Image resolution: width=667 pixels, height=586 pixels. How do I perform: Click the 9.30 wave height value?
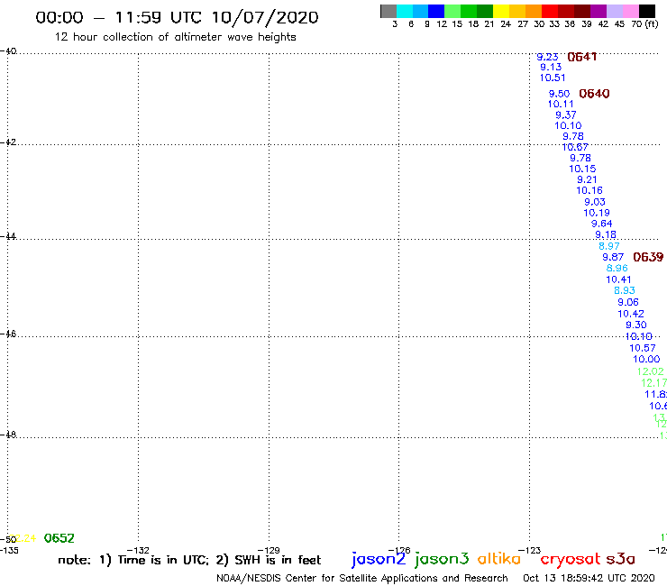(636, 325)
